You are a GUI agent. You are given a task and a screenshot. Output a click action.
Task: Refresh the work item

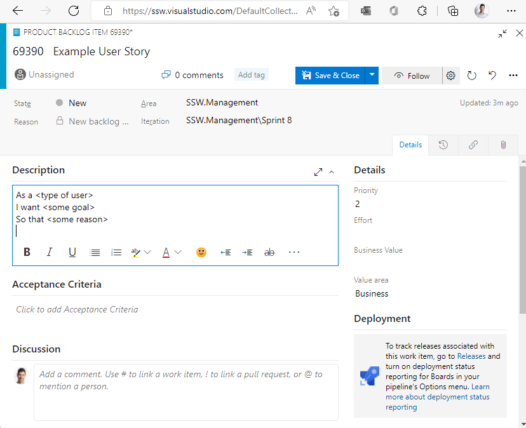[x=471, y=76]
